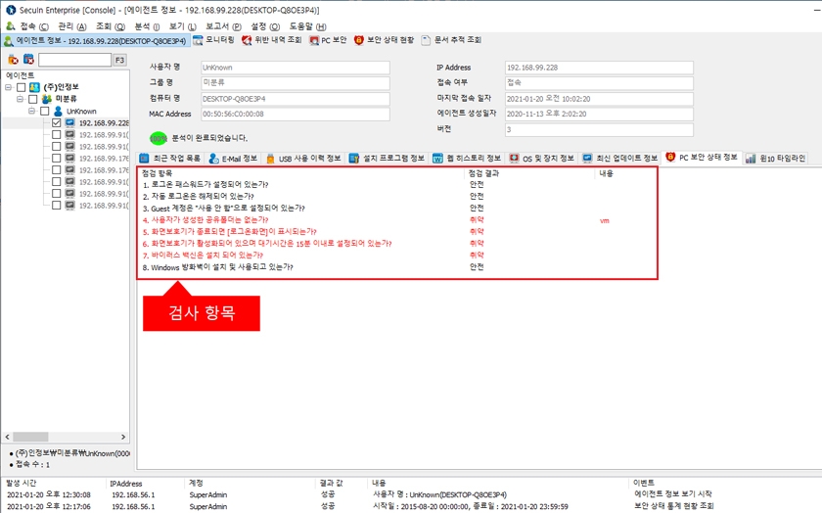Open the 조회 (Q) menu
The image size is (822, 513).
point(111,26)
